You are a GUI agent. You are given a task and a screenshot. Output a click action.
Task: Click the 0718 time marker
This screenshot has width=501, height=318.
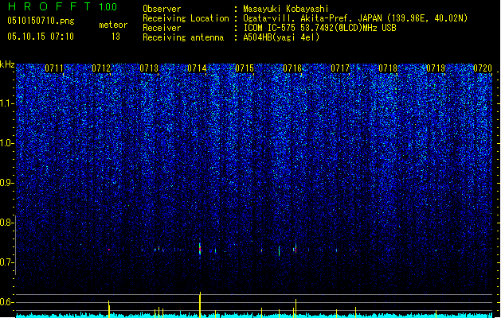388,68
